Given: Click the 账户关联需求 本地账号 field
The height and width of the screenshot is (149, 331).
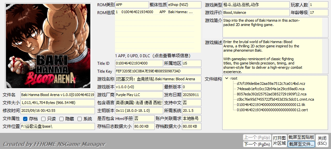Looking at the screenshot, I should coord(192,118).
